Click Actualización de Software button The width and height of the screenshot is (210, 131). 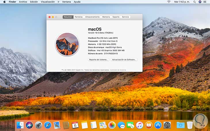pyautogui.click(x=124, y=59)
